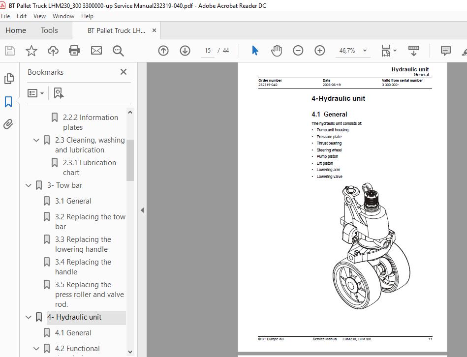This screenshot has height=357, width=467.
Task: Close the BT Pallet Truck document tab
Action: (x=154, y=30)
